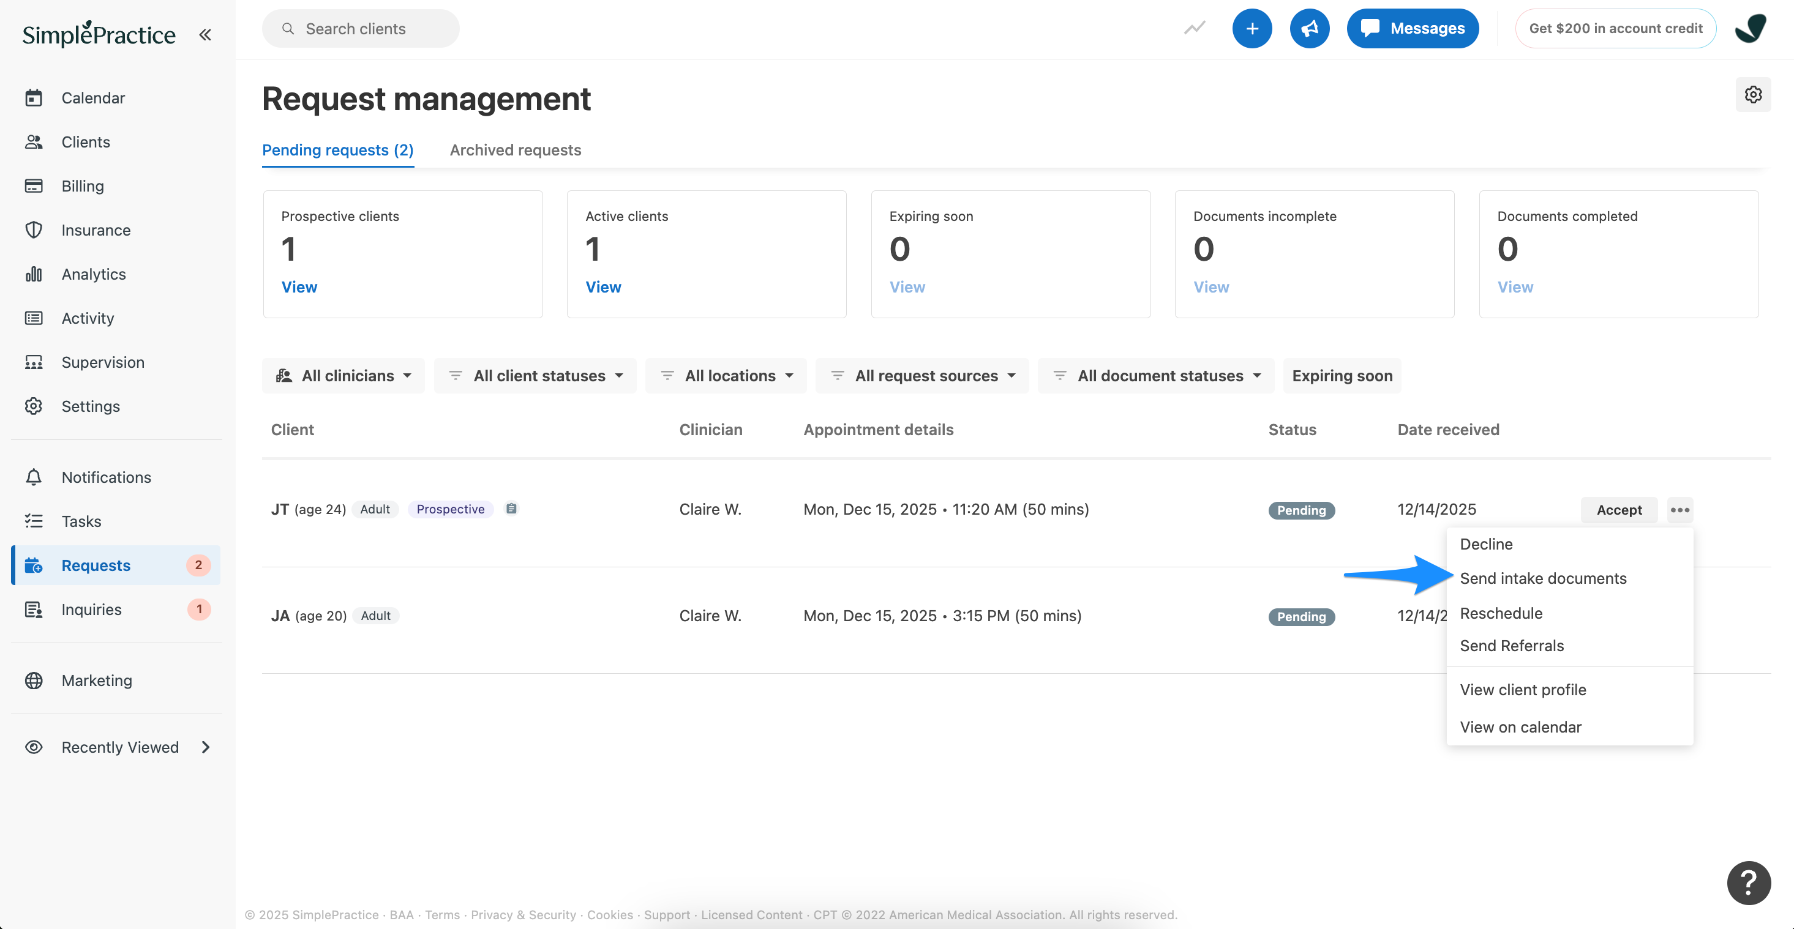Click the document icon beside JT
This screenshot has height=929, width=1794.
pos(511,509)
